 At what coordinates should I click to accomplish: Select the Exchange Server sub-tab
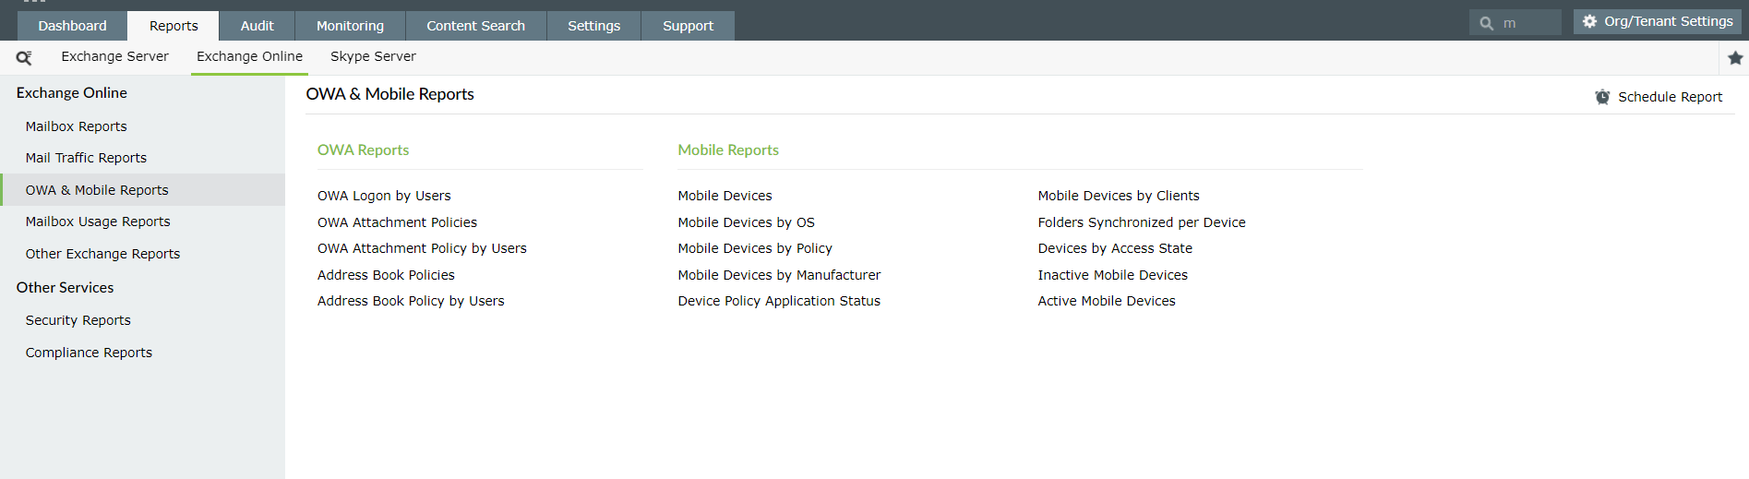point(114,56)
